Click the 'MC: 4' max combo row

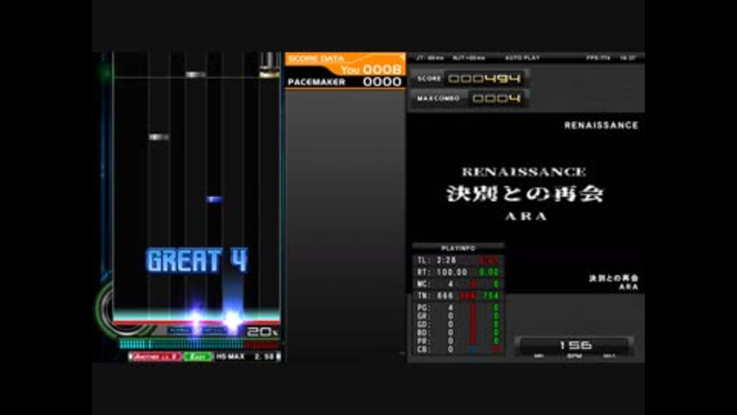click(458, 284)
